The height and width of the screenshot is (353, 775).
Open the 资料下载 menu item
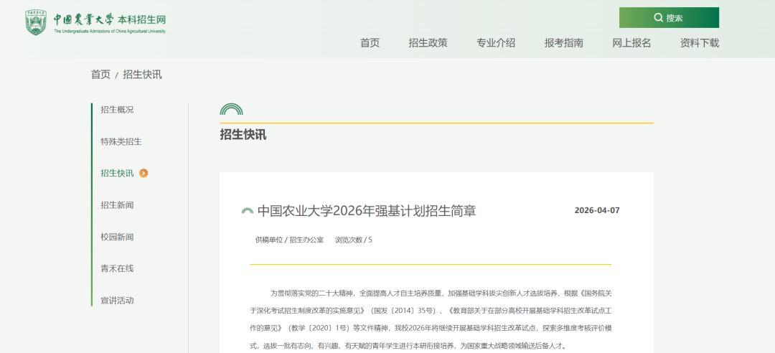coord(699,43)
